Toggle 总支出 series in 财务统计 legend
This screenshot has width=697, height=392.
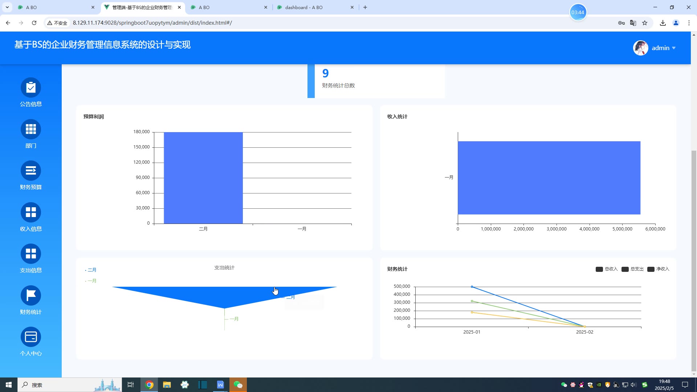632,269
